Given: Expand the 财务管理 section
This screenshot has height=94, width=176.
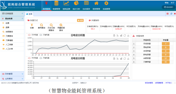Looking at the screenshot, I should point(22,74).
